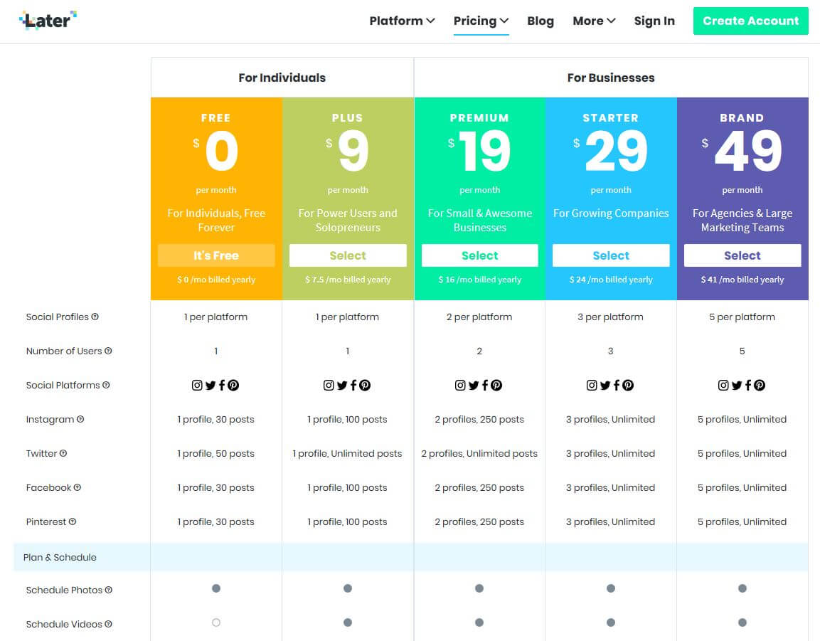The image size is (820, 641).
Task: Click 'For Growing Companies' description
Action: pyautogui.click(x=611, y=213)
